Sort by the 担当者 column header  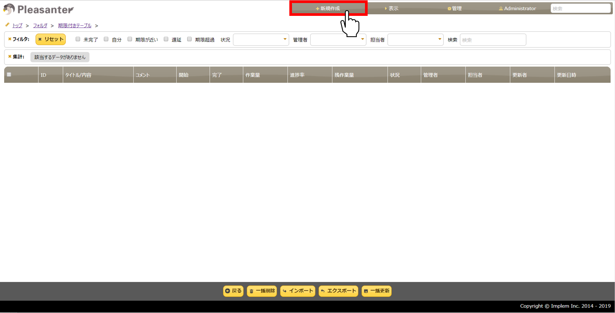point(488,75)
